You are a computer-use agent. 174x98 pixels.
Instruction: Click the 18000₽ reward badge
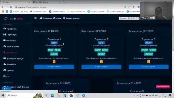click(149, 54)
